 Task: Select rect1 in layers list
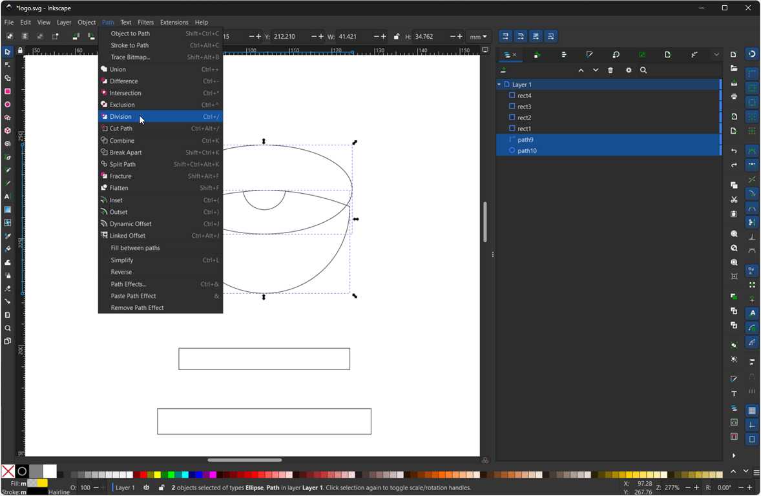[609, 129]
